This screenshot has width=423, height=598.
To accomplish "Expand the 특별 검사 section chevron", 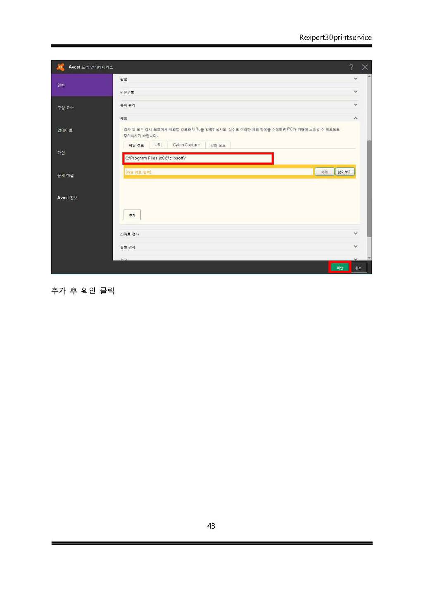I will 356,247.
